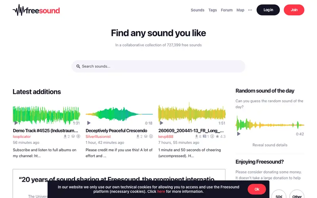
Task: Click '7 hours, 55 minutes ago' text
Action: pos(179,143)
